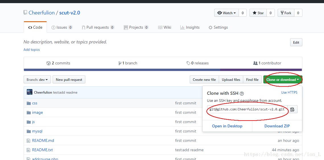Click first commit message in css row

click(x=185, y=103)
